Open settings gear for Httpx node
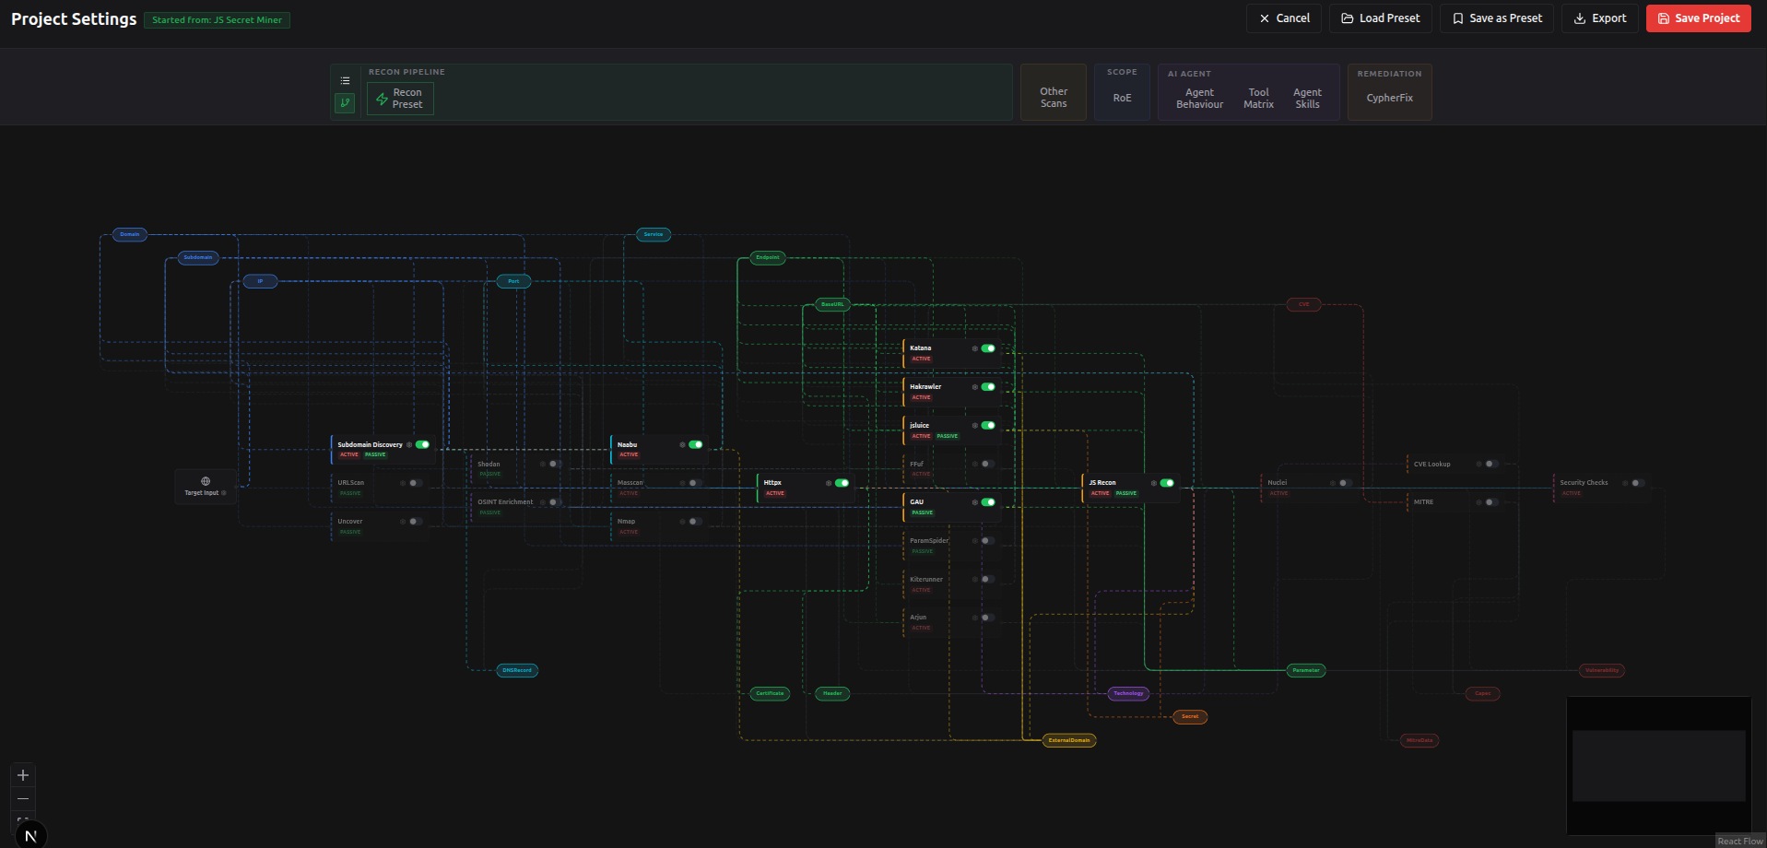Image resolution: width=1767 pixels, height=848 pixels. pos(829,483)
